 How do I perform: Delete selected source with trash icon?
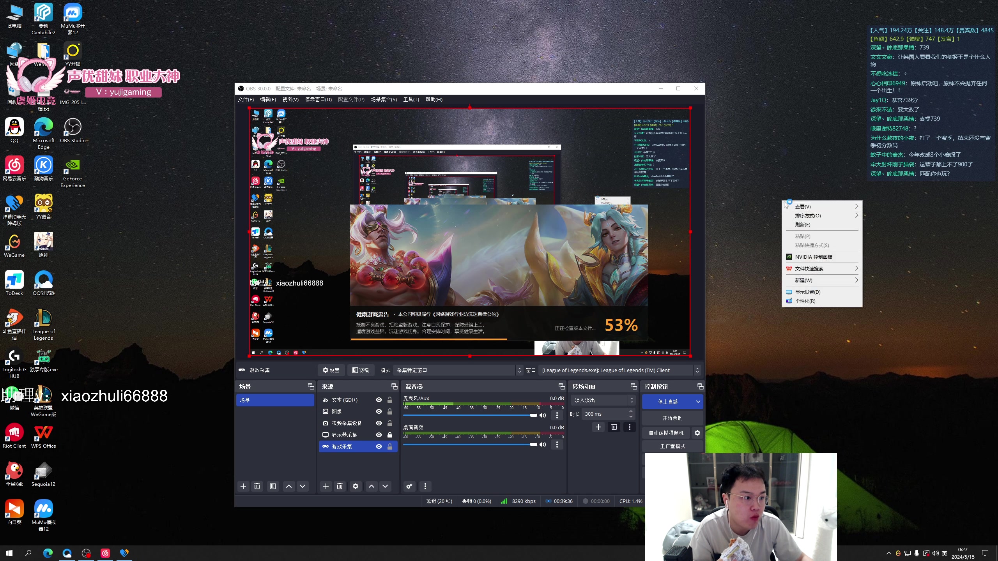click(x=340, y=486)
